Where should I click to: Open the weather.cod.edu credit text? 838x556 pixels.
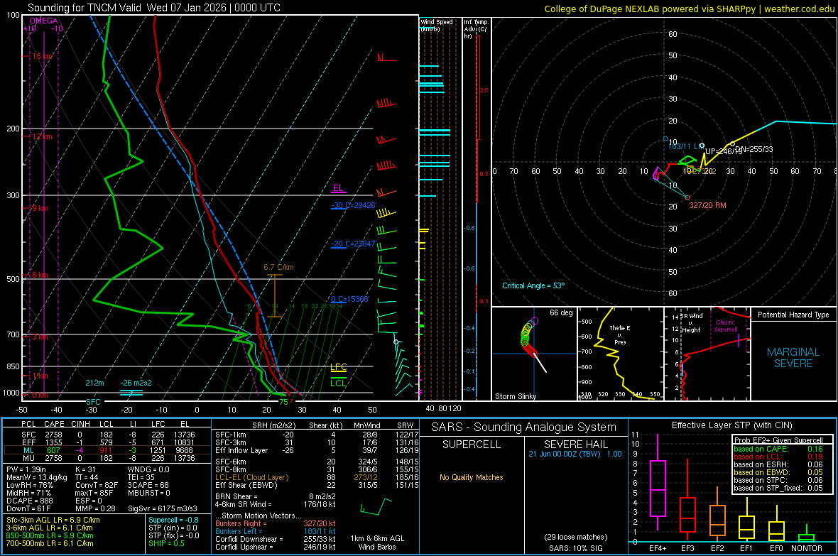pyautogui.click(x=689, y=9)
